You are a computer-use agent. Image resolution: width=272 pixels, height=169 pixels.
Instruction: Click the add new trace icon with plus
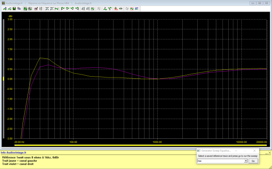pyautogui.click(x=5, y=9)
